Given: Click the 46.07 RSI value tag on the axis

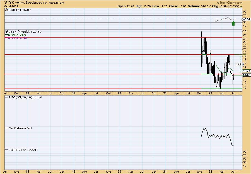Looking at the screenshot, I should click(x=247, y=19).
